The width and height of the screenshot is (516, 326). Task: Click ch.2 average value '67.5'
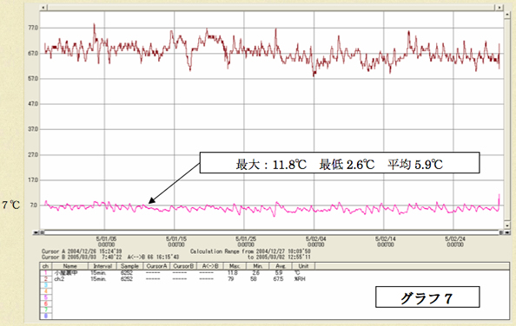pyautogui.click(x=278, y=279)
